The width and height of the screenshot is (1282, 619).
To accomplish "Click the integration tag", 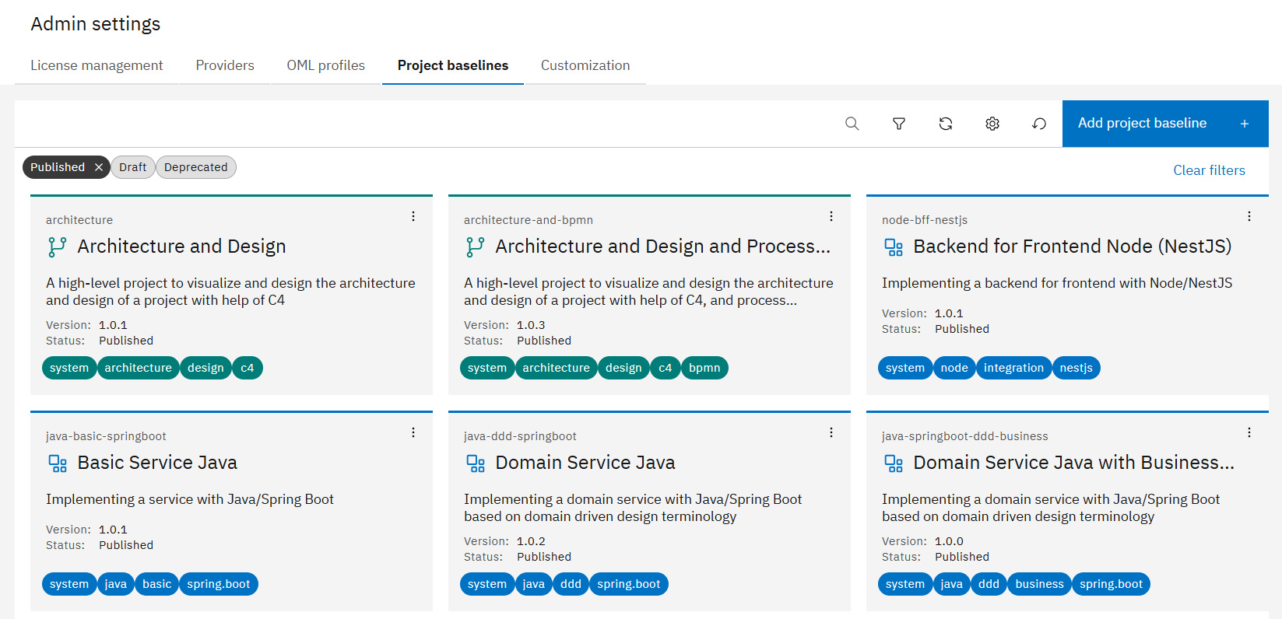I will (1013, 368).
